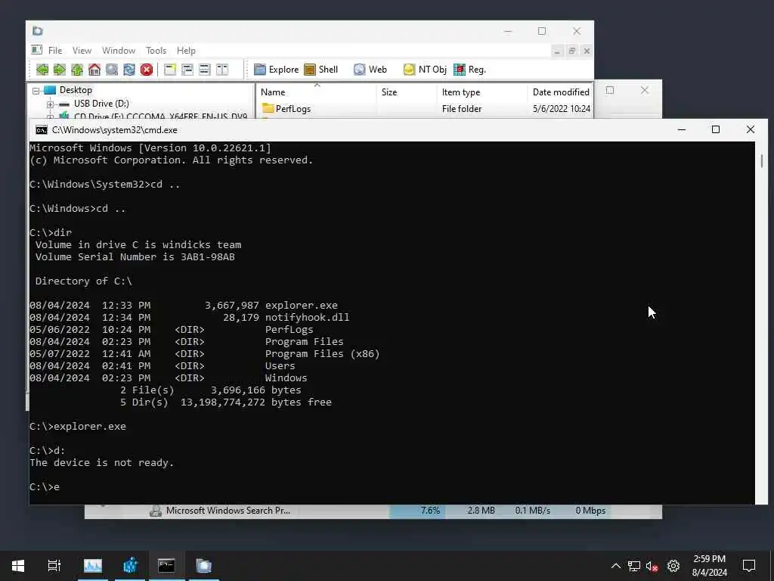Open the notification center icon
The image size is (774, 581).
749,566
